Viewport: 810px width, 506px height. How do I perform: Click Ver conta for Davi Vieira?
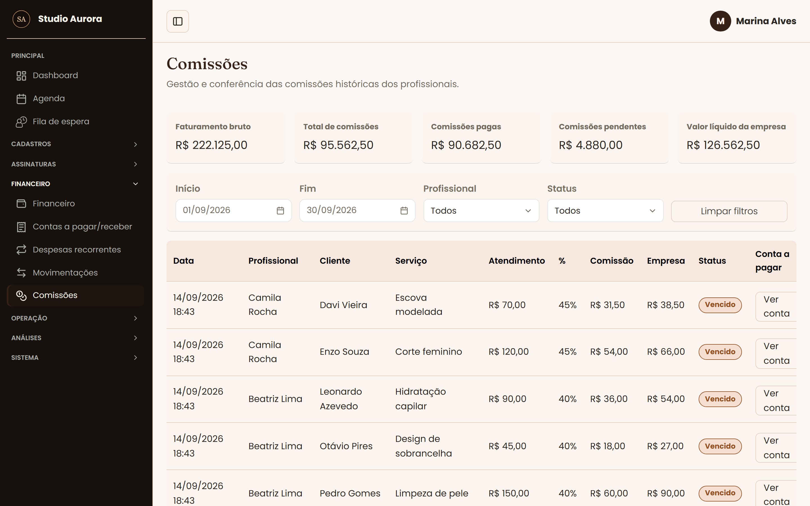776,306
